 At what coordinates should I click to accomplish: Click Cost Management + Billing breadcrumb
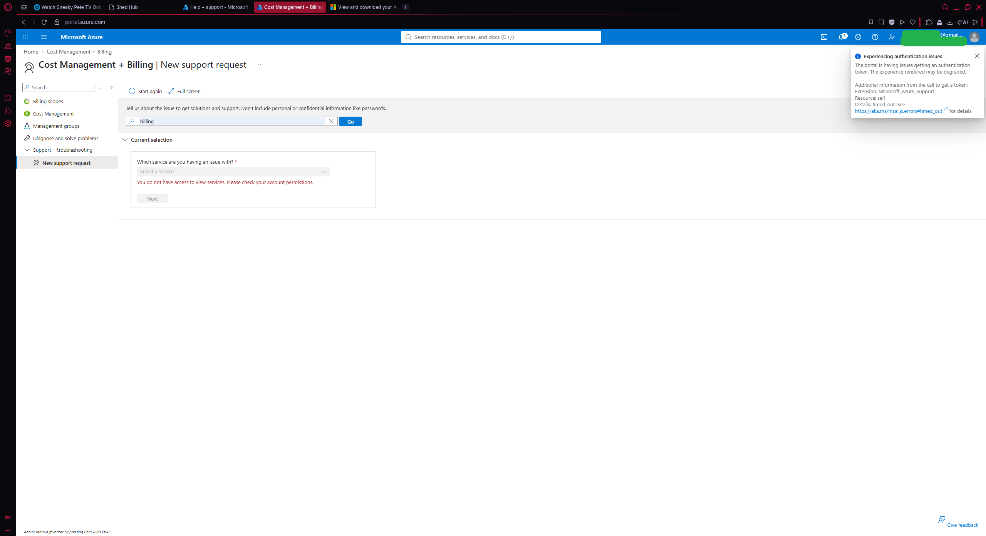(x=79, y=52)
